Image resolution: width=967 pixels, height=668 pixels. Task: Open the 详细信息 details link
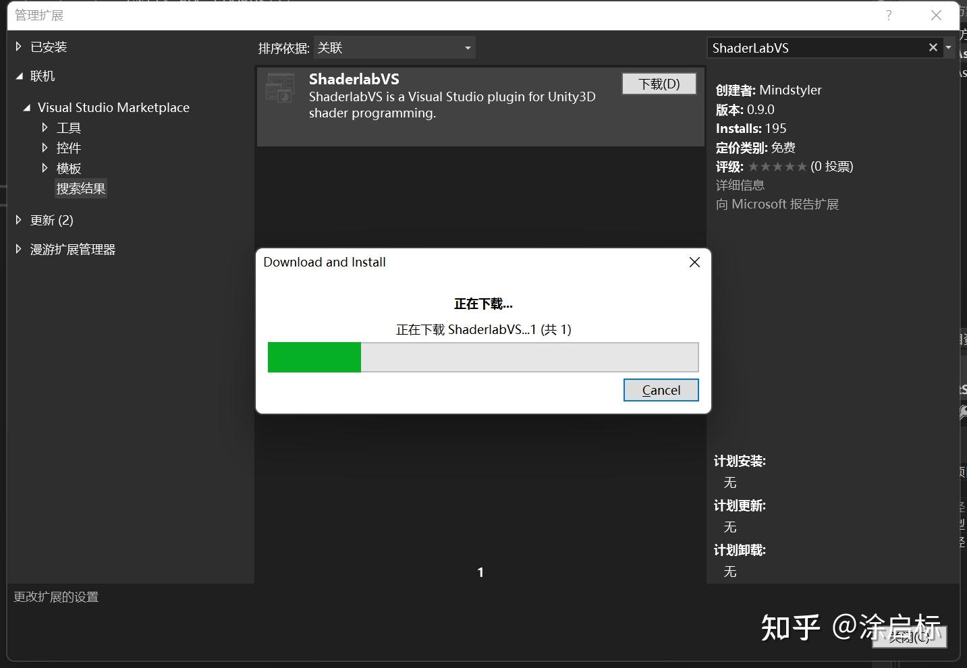point(740,185)
